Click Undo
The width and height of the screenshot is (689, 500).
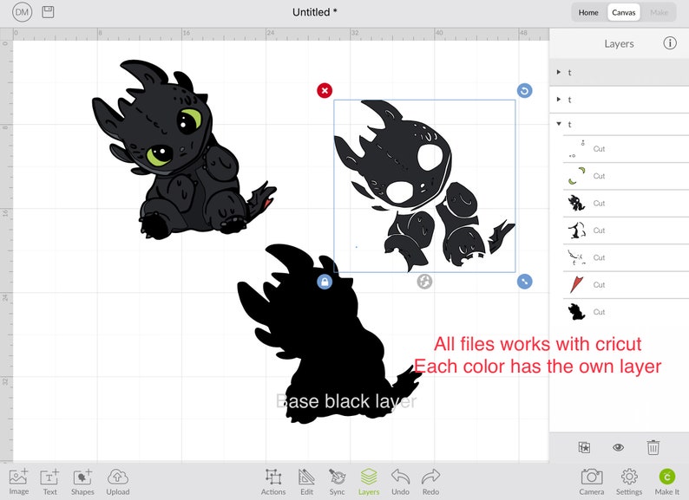tap(400, 482)
